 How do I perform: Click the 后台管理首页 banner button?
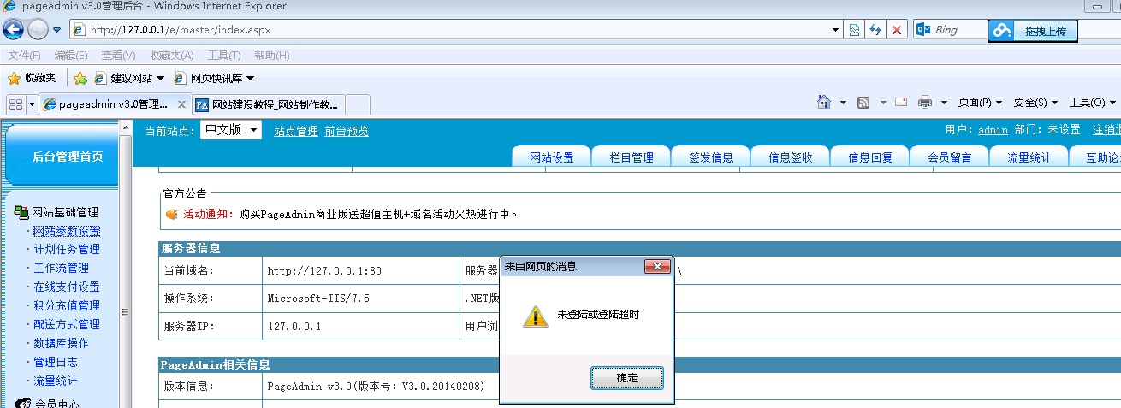point(62,156)
